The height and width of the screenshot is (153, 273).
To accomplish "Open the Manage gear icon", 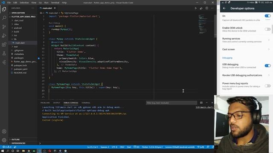I will 4,140.
